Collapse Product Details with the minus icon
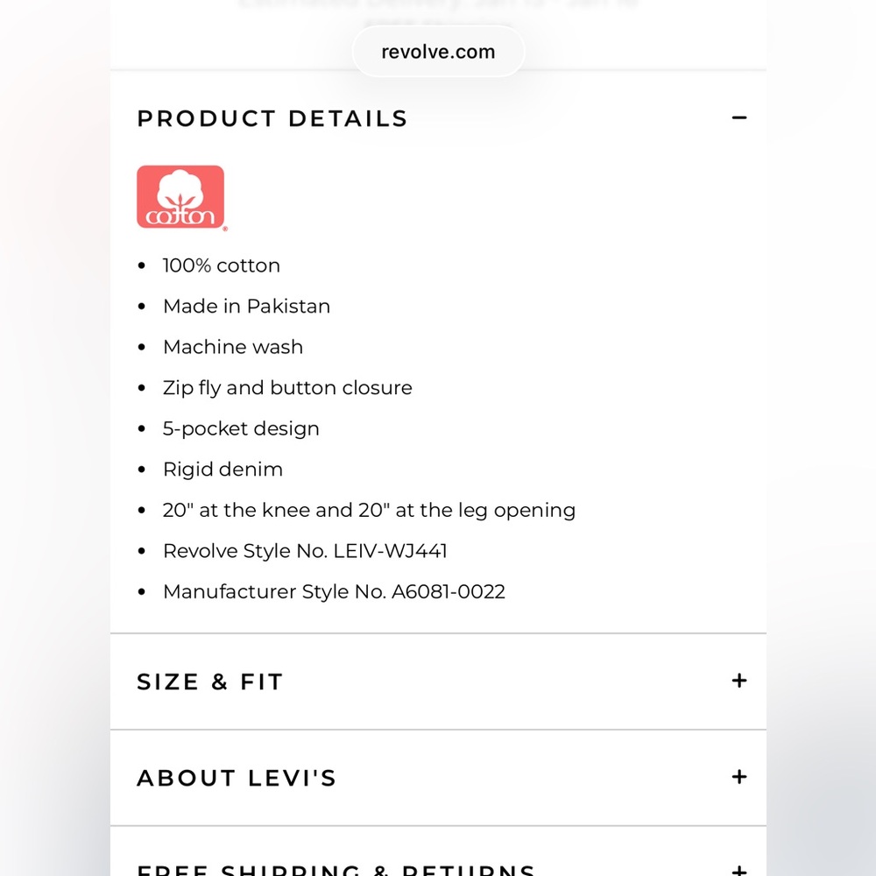The image size is (876, 876). pos(739,117)
